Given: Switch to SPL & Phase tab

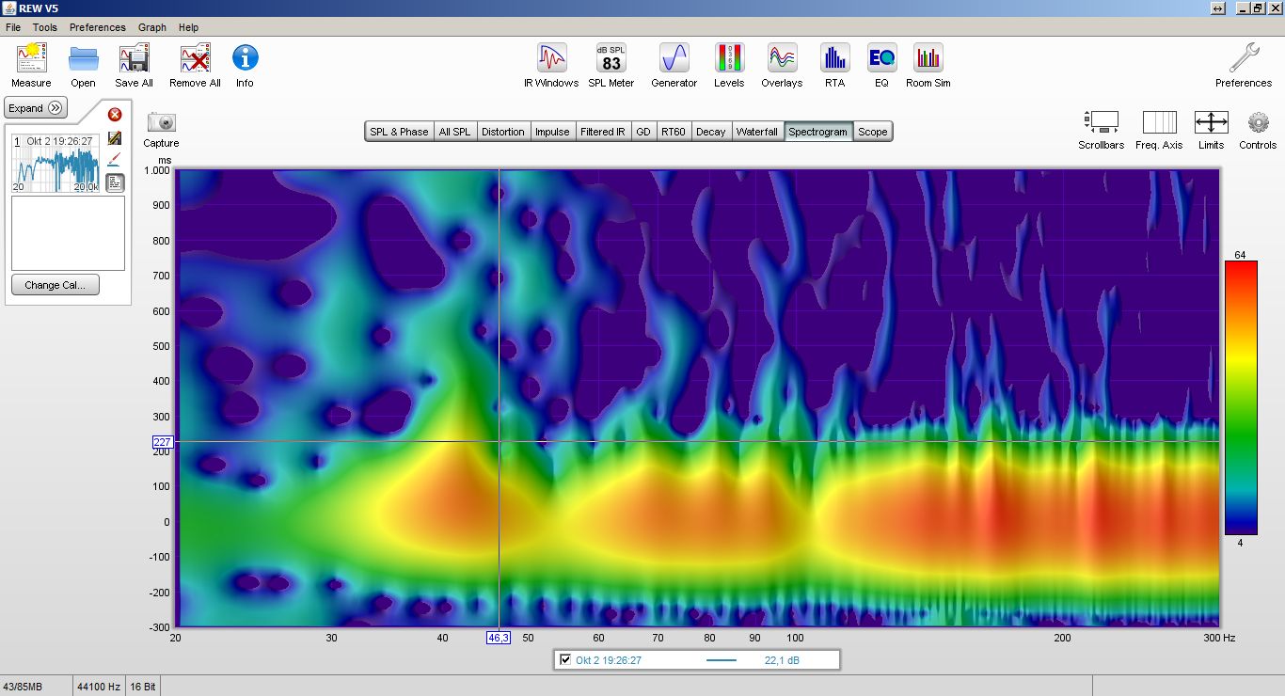Looking at the screenshot, I should [x=399, y=132].
